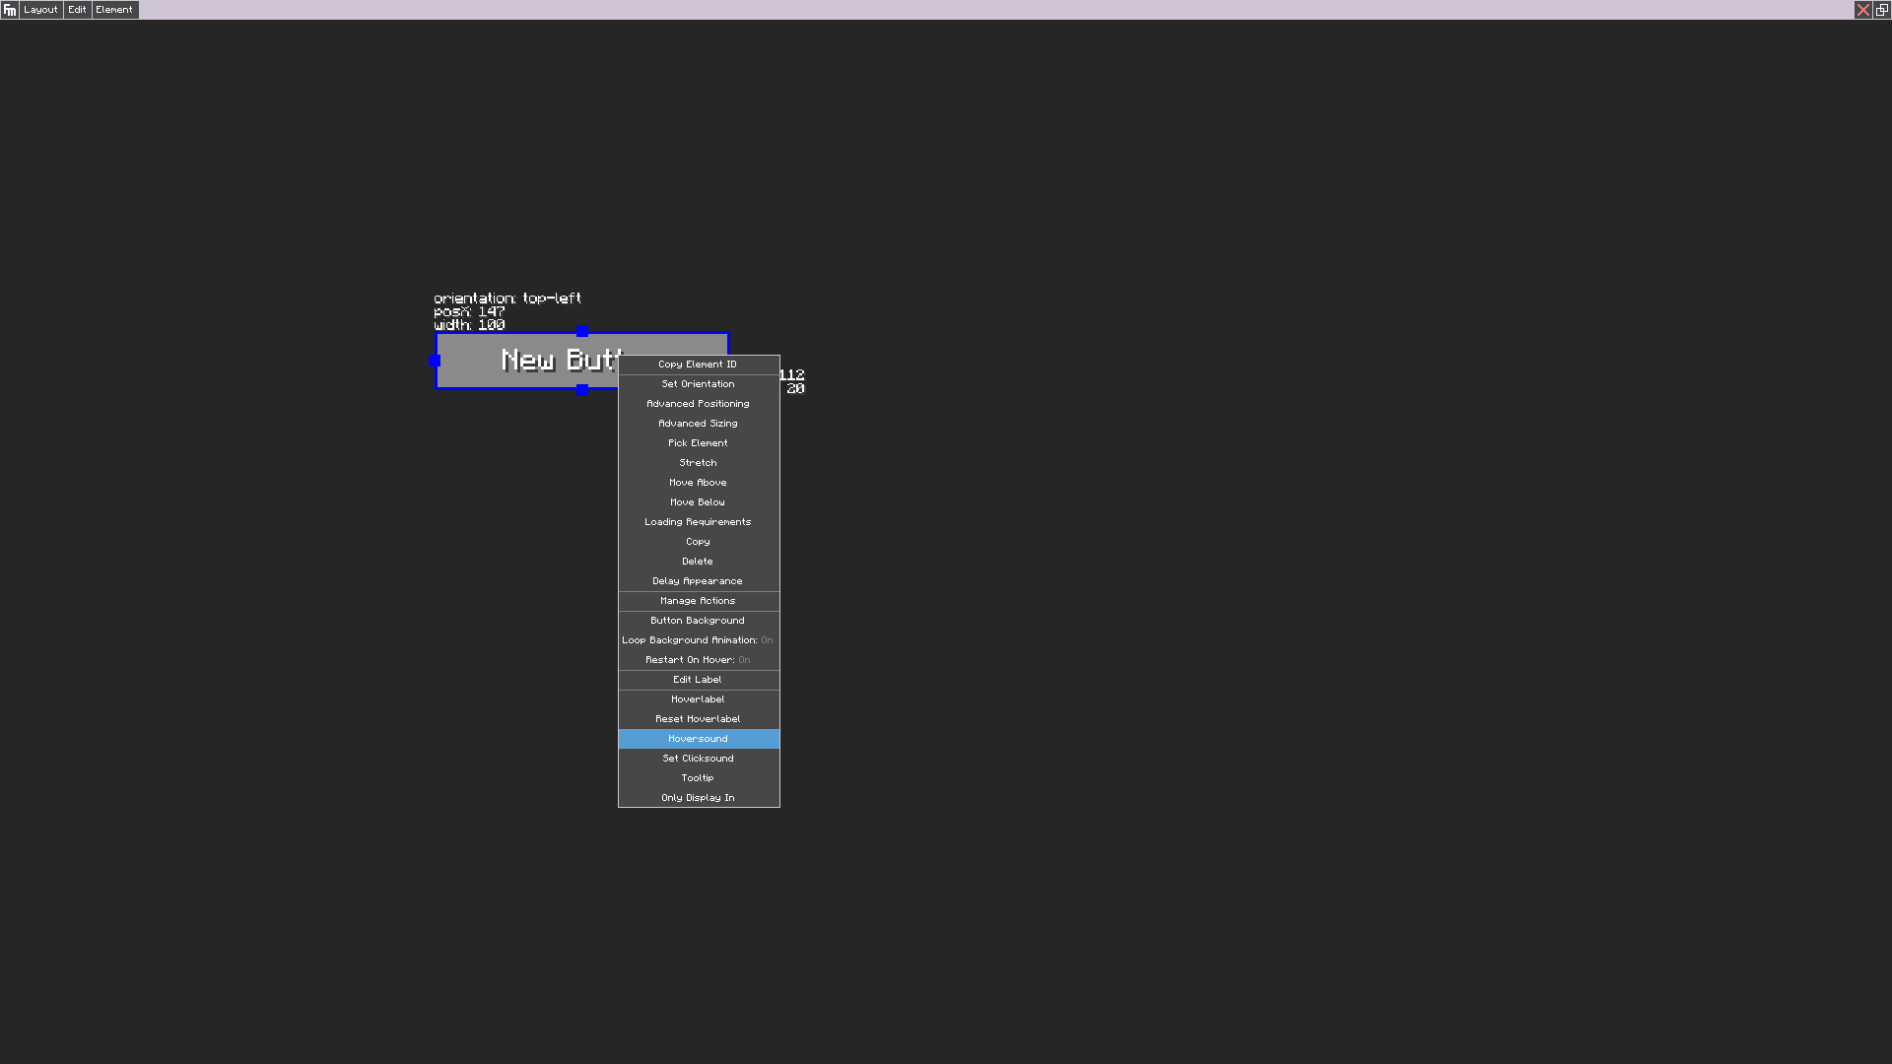This screenshot has height=1064, width=1892.
Task: Toggle Restart On Hover
Action: [x=699, y=660]
